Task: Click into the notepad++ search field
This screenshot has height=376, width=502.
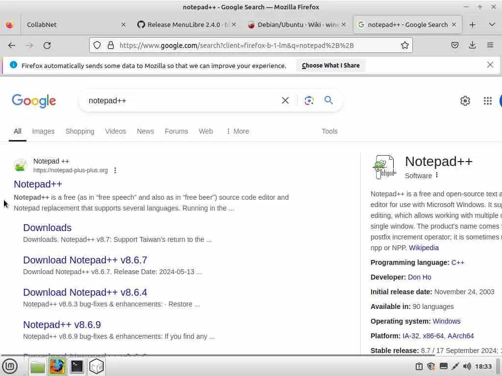Action: click(179, 101)
